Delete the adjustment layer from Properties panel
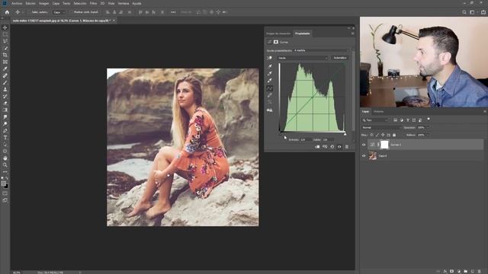 (x=347, y=147)
